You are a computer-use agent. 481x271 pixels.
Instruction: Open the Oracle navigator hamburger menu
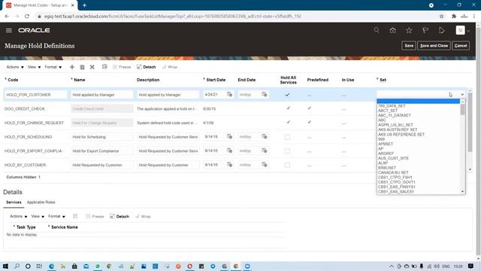point(9,30)
